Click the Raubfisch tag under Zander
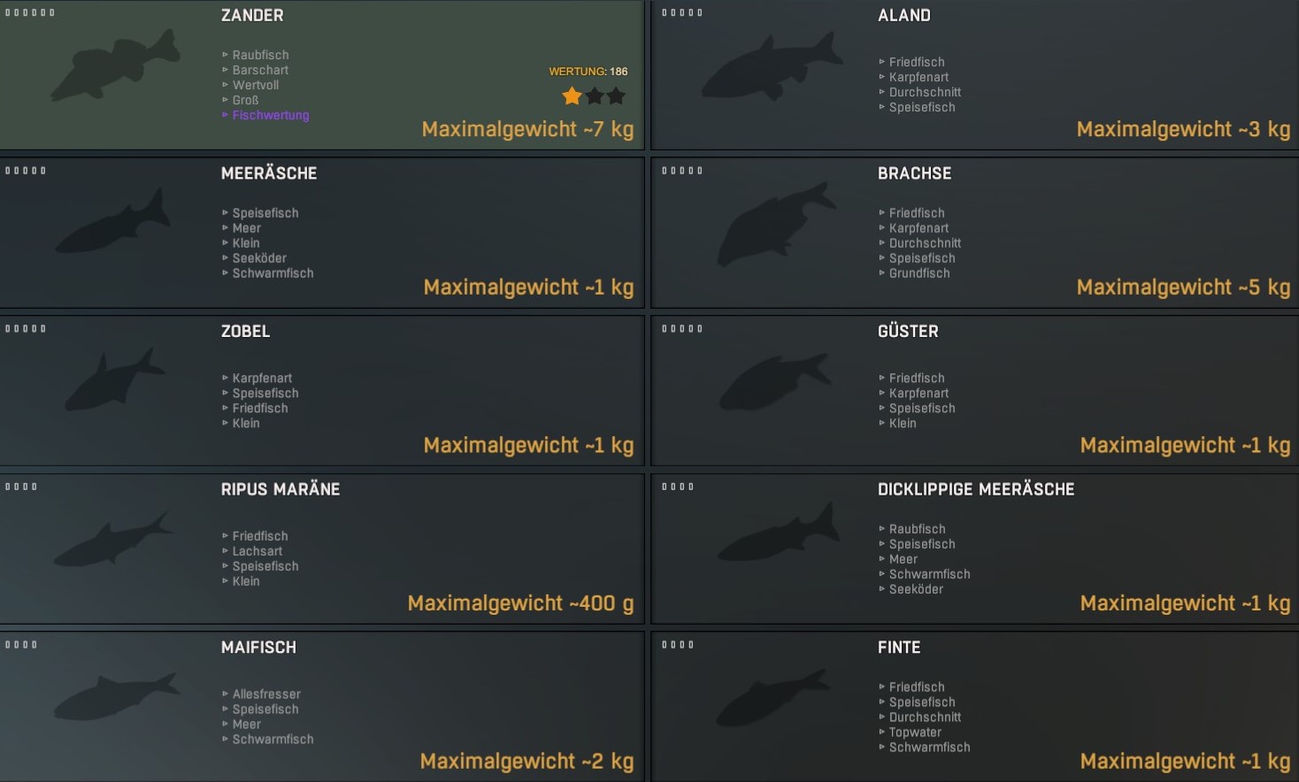The height and width of the screenshot is (782, 1299). coord(260,55)
